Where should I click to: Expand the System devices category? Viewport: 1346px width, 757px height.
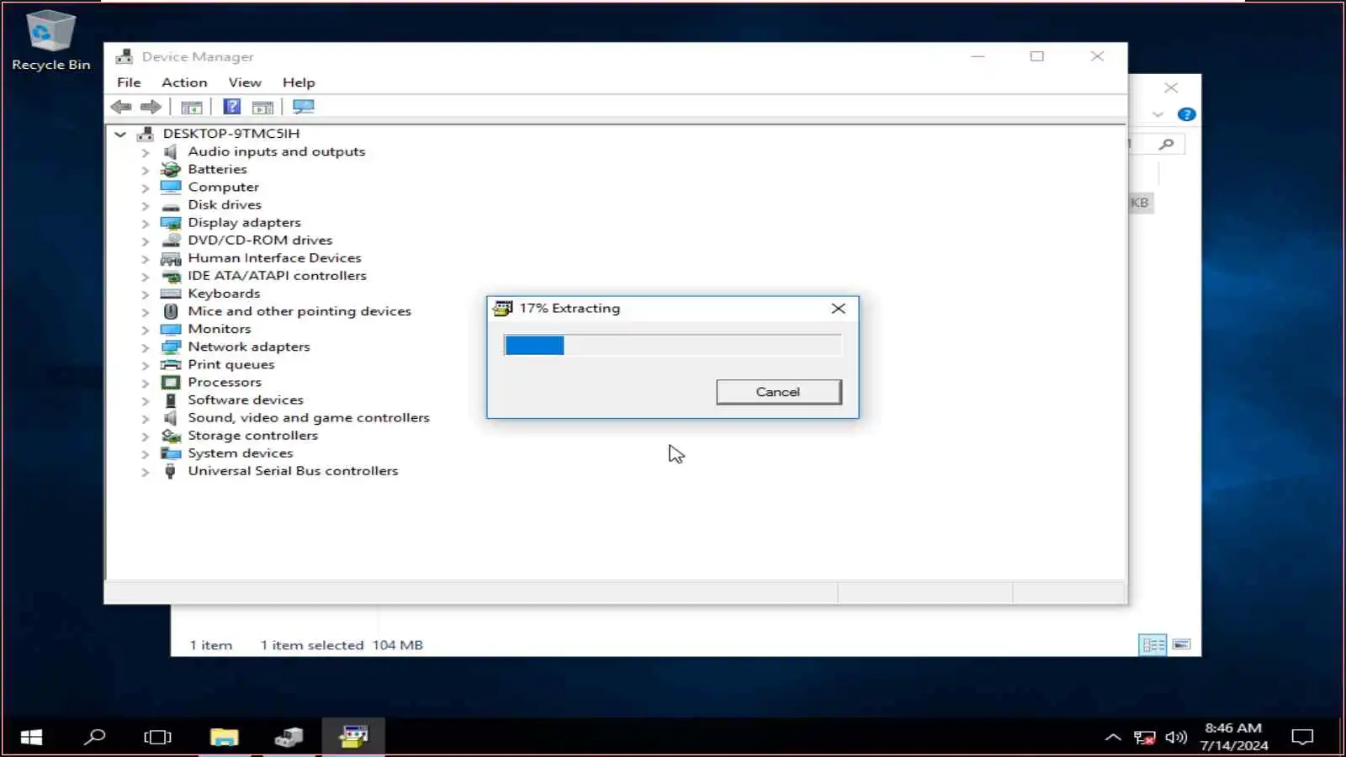(146, 453)
